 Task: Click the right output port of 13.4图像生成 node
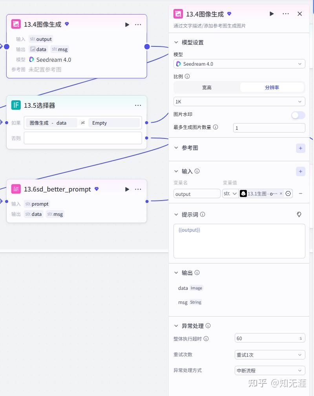coord(147,46)
